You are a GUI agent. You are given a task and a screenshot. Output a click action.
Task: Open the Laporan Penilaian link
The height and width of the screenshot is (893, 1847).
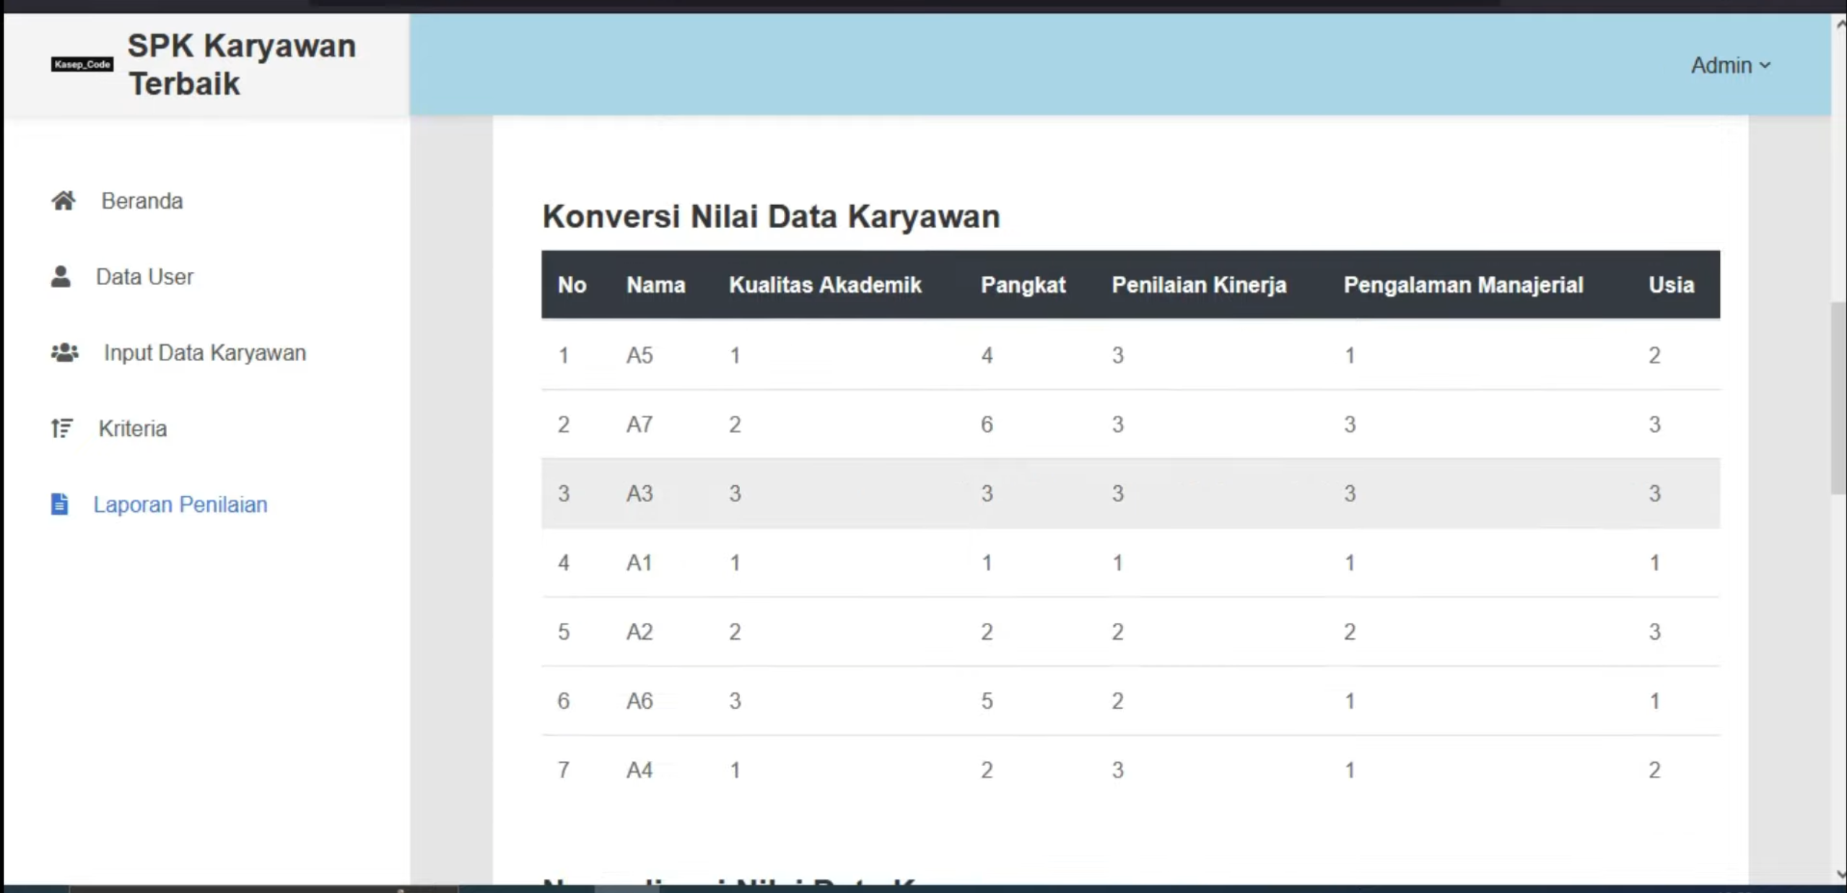[180, 504]
